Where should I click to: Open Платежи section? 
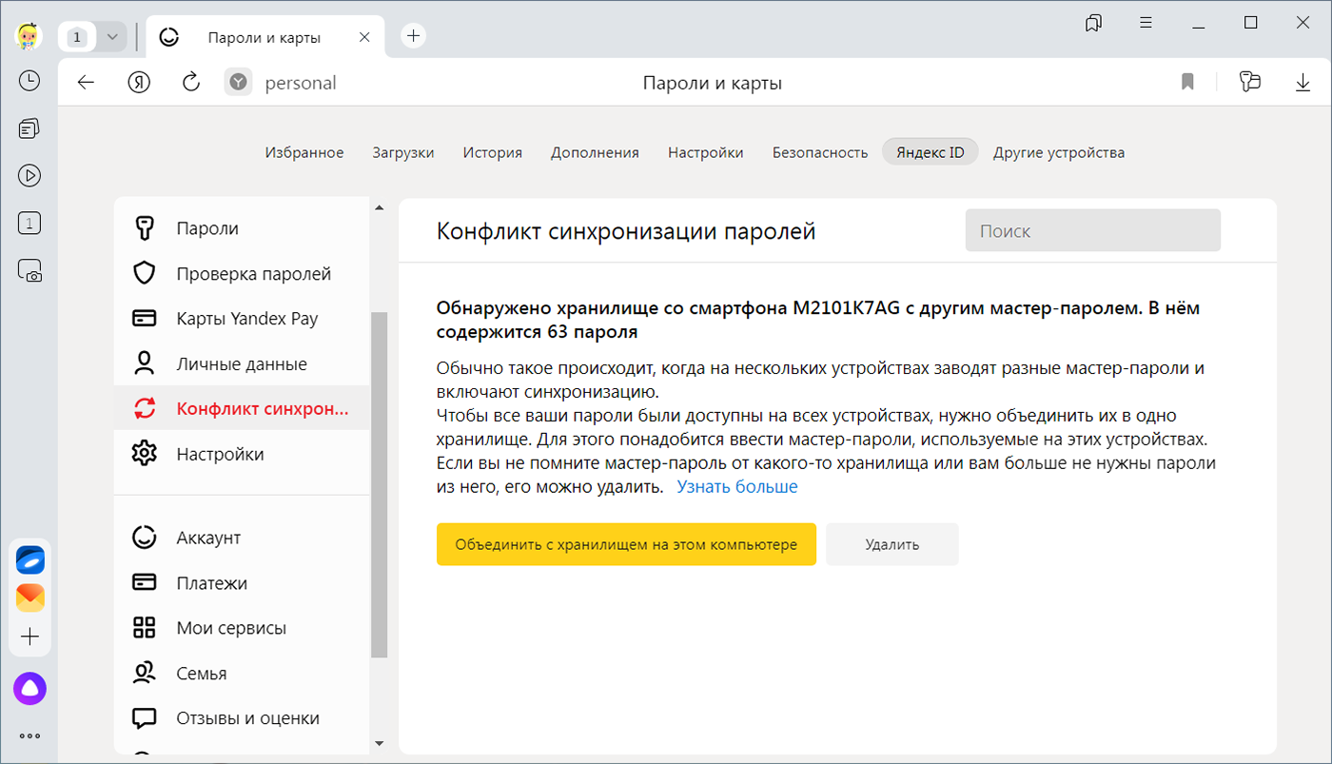(x=242, y=583)
